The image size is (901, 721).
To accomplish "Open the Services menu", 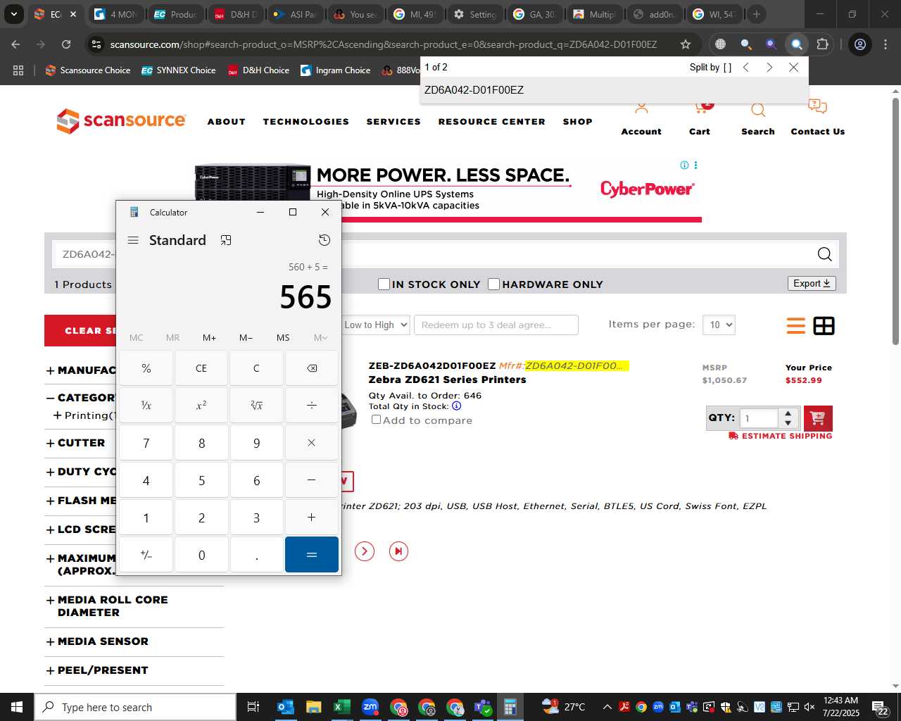I will click(x=393, y=122).
